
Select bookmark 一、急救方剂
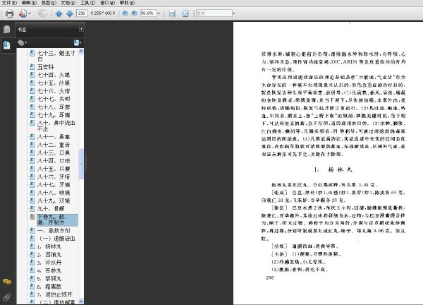[54, 230]
